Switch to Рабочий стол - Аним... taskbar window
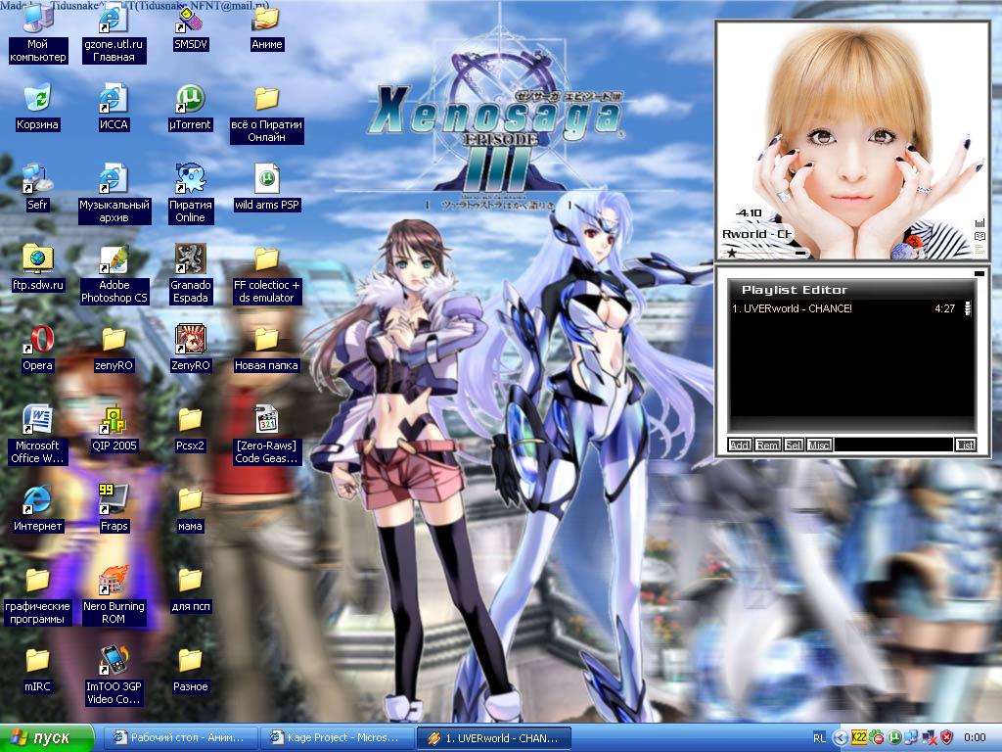1002x752 pixels. coord(181,738)
